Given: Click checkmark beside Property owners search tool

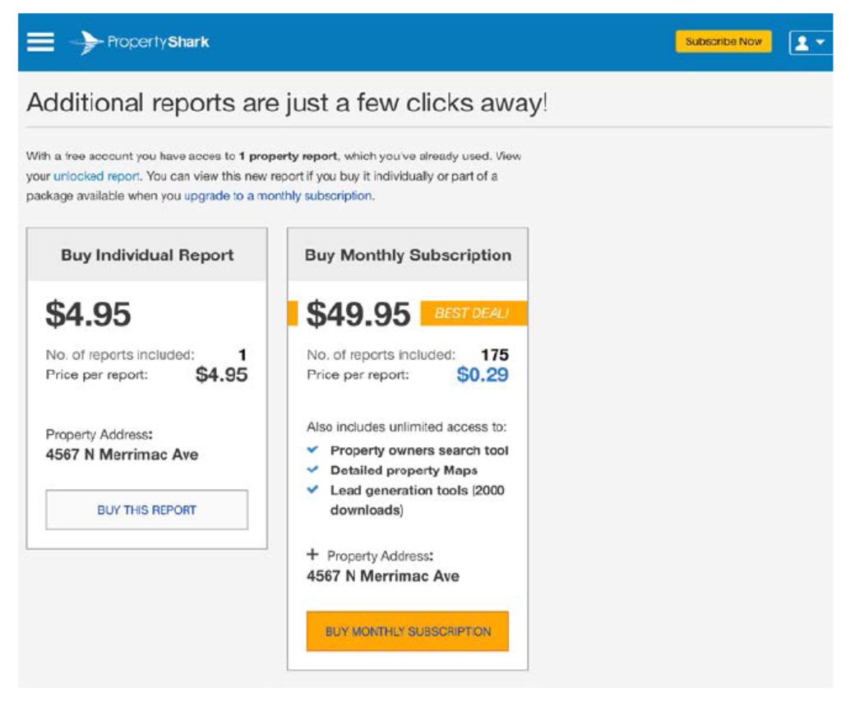Looking at the screenshot, I should tap(312, 450).
